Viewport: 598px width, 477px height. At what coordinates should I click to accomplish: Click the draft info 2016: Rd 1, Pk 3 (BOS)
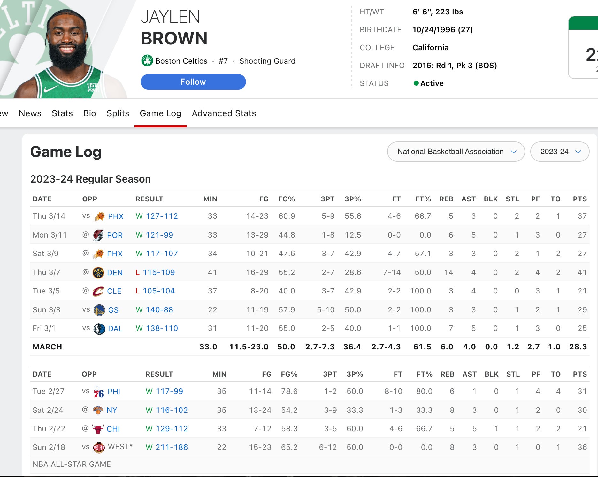(455, 66)
